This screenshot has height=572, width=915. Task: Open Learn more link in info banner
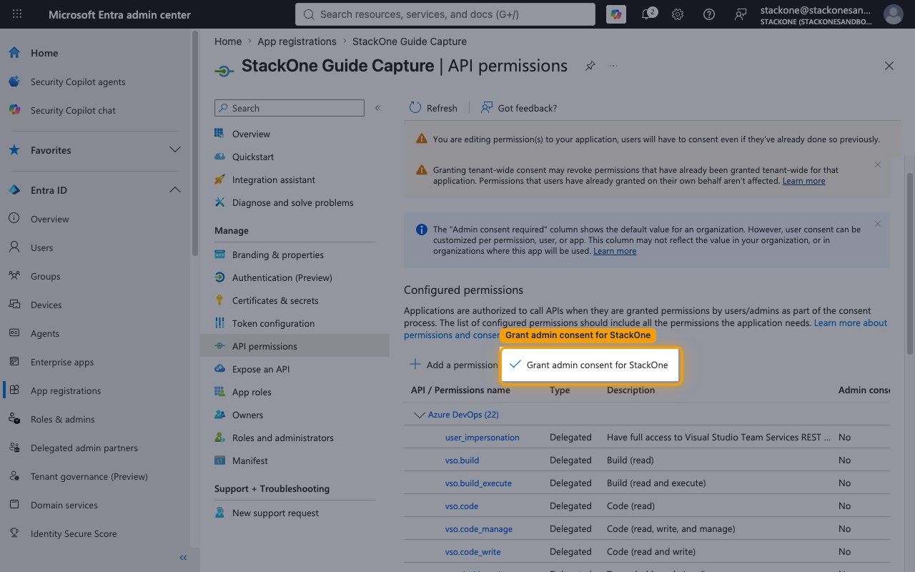coord(615,251)
